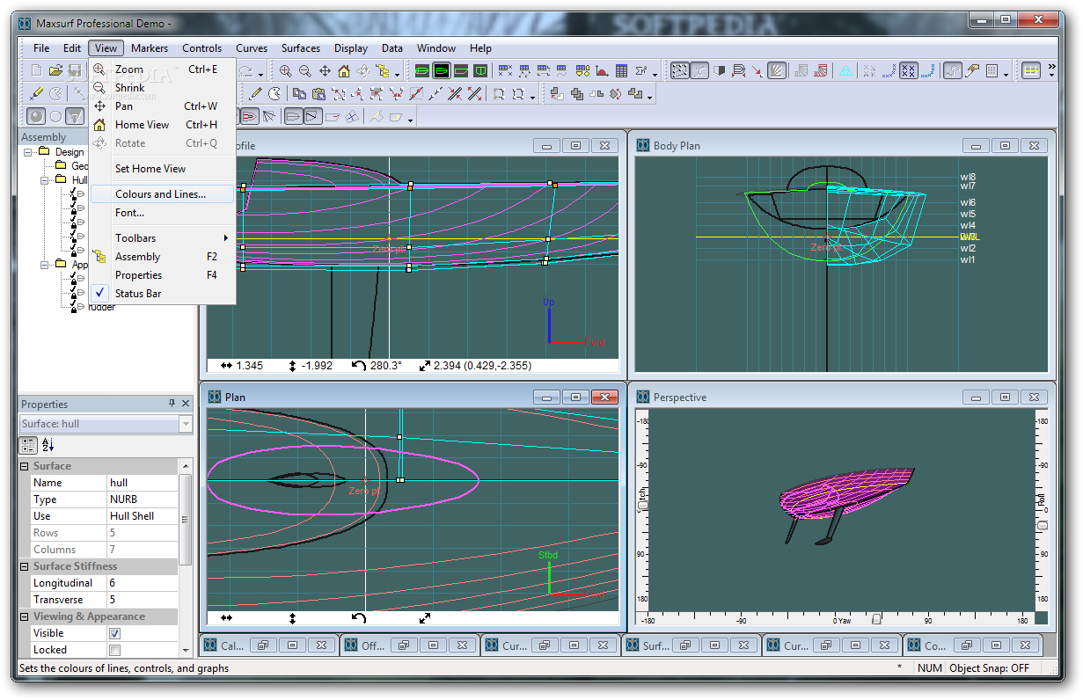Image resolution: width=1083 pixels, height=700 pixels.
Task: Choose Properties F4 menu entry
Action: pyautogui.click(x=162, y=275)
